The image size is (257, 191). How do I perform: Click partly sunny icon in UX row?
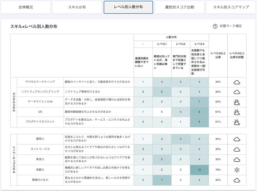pyautogui.click(x=237, y=112)
